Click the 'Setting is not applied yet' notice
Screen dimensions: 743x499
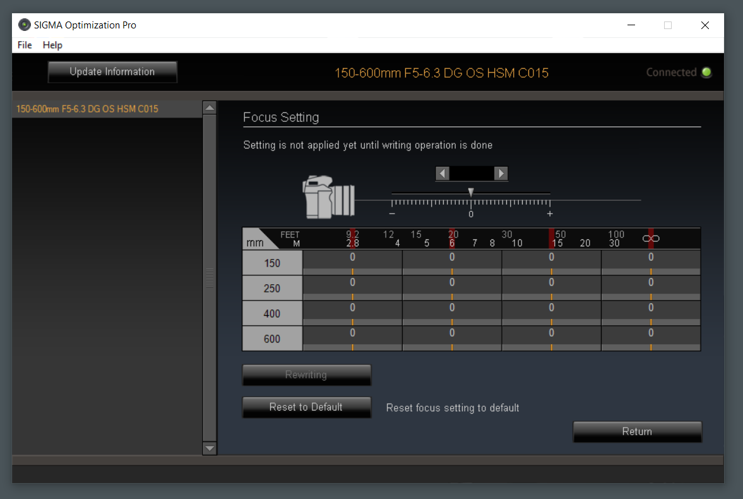pyautogui.click(x=367, y=145)
